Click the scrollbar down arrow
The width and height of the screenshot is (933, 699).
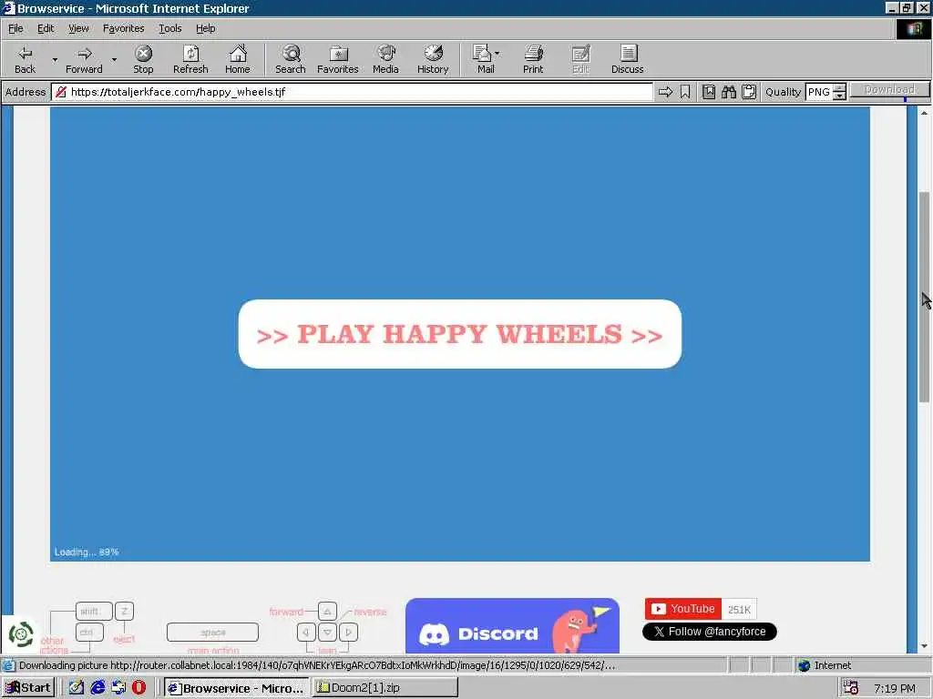point(924,647)
